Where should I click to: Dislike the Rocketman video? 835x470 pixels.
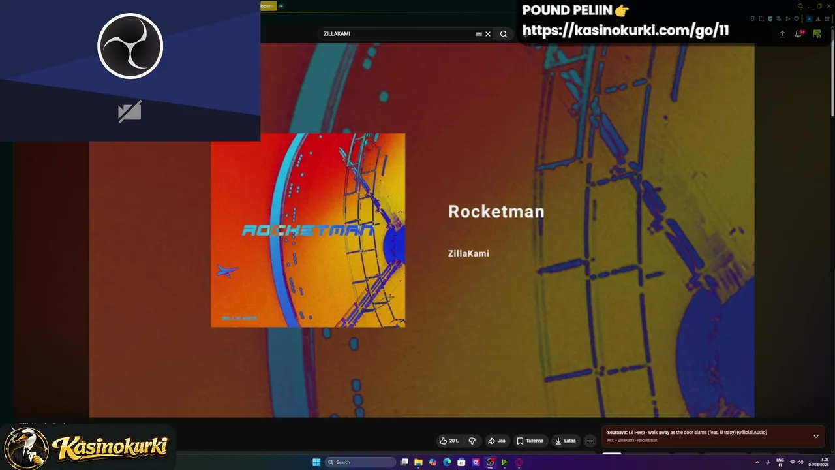(x=472, y=441)
